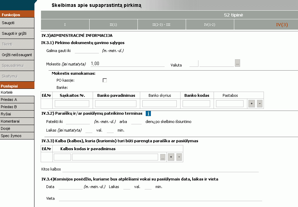
Task: Go to the IV(1-2) tab
Action: [209, 24]
